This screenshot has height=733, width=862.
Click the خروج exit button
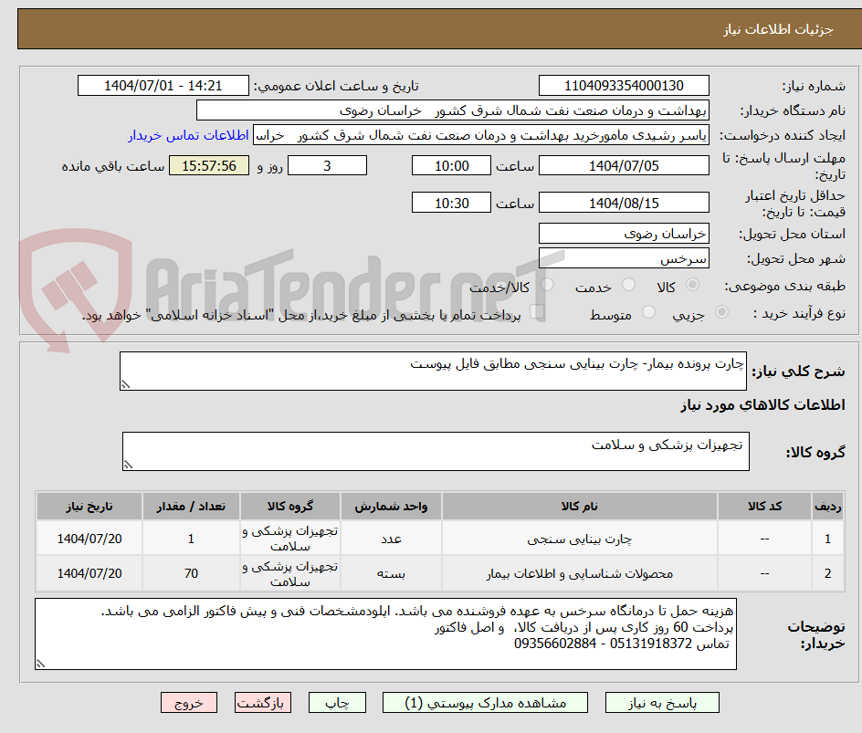click(189, 702)
